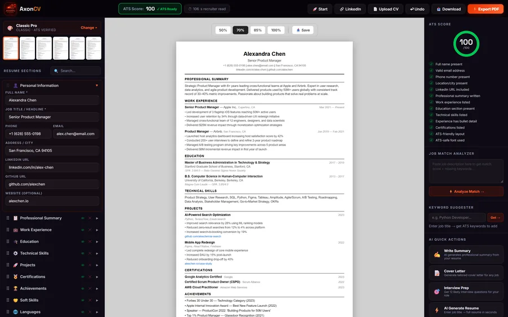Collapse the Personal Information section arrow

click(x=97, y=86)
